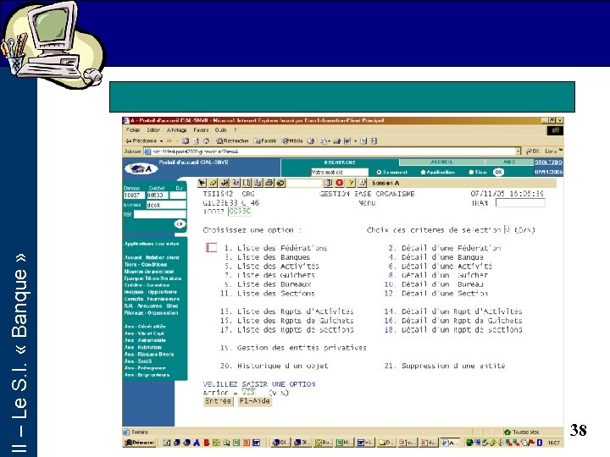Click the TRAN input field
The width and height of the screenshot is (610, 457).
[x=520, y=202]
